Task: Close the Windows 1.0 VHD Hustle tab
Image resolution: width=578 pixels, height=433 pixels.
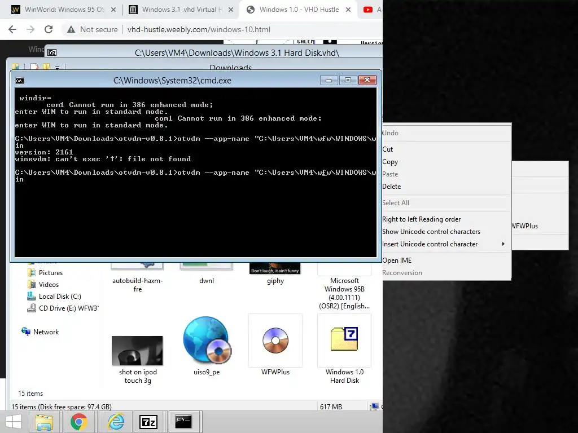Action: coord(348,10)
